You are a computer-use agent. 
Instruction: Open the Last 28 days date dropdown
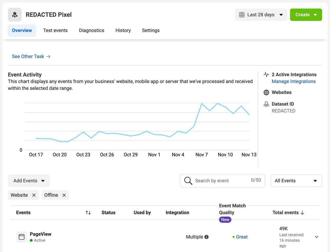tap(261, 15)
